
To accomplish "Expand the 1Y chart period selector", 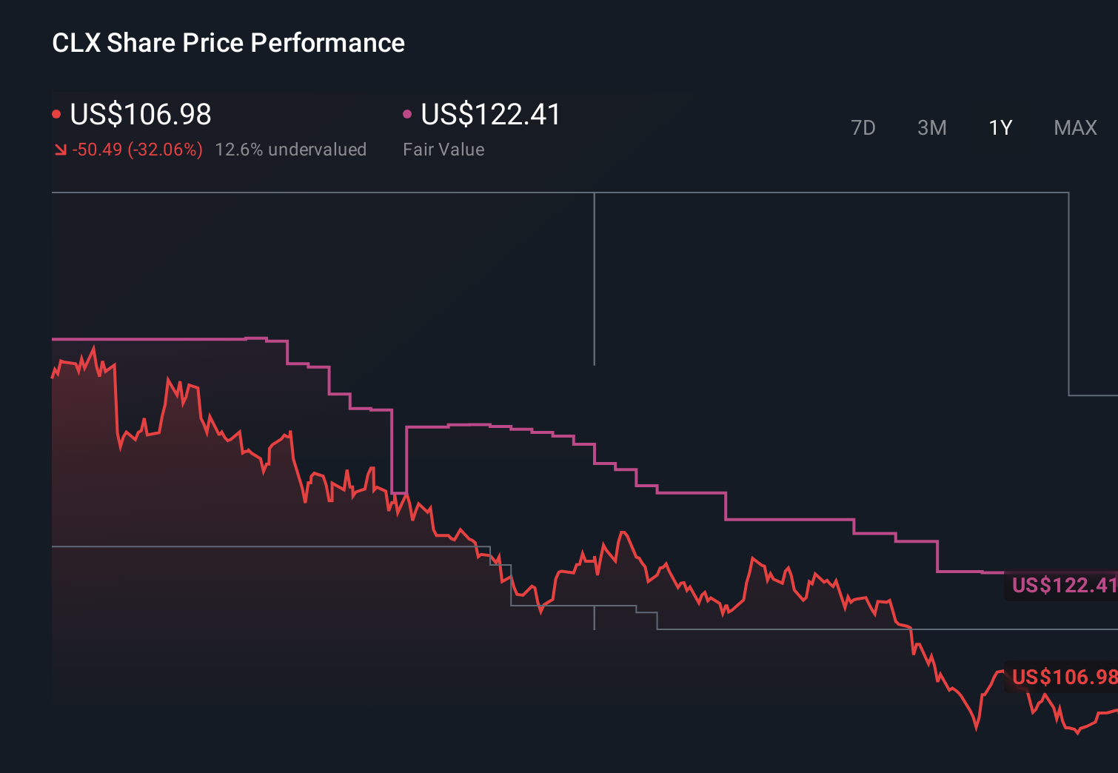I will [1000, 127].
